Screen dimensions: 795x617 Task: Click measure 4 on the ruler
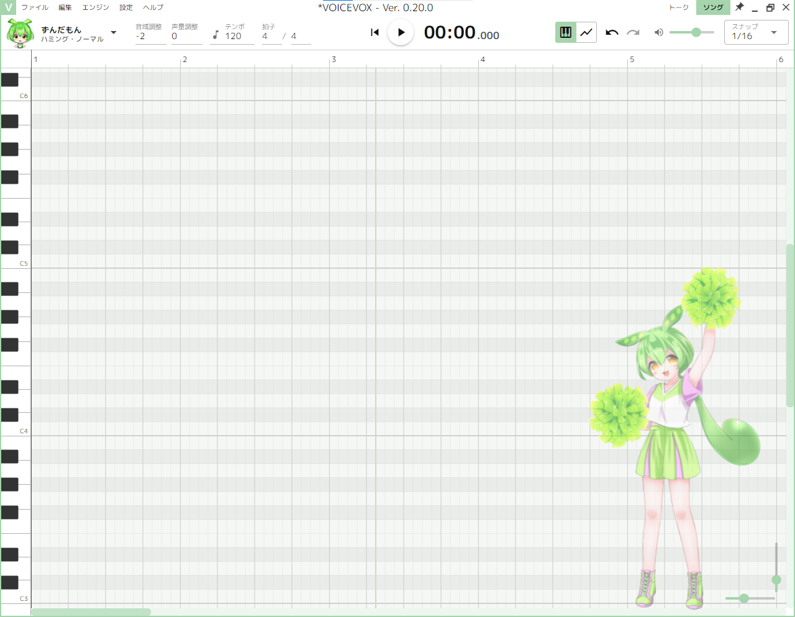(x=483, y=60)
